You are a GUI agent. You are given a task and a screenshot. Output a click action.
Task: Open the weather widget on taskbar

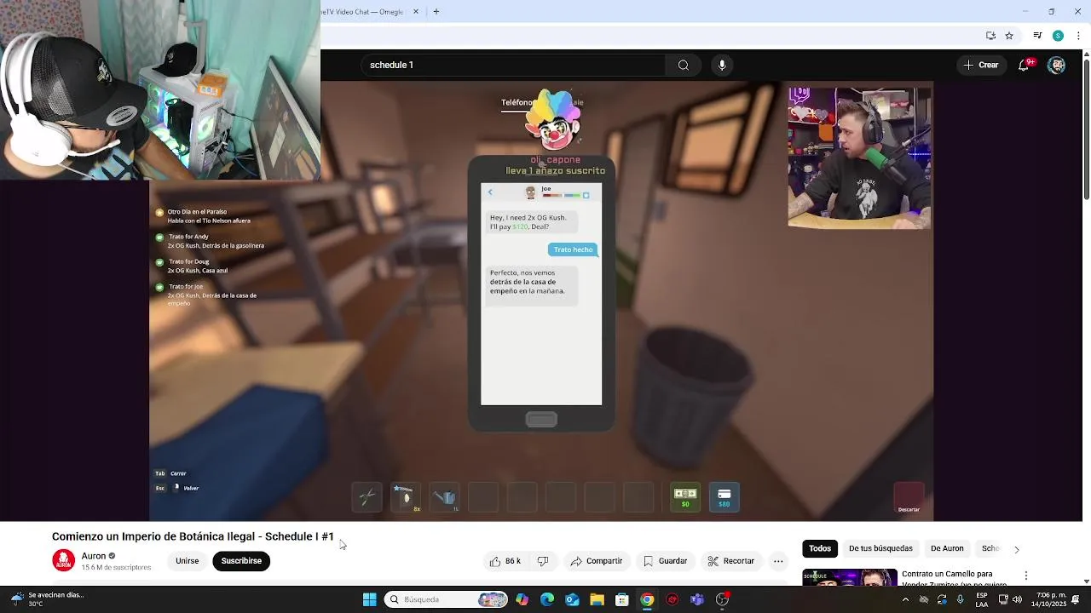(x=49, y=599)
